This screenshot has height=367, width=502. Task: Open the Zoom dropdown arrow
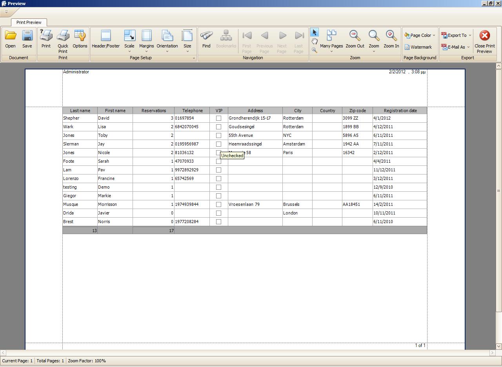point(374,51)
